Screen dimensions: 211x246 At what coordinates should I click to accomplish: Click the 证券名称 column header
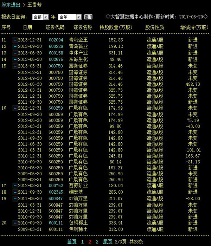83,27
